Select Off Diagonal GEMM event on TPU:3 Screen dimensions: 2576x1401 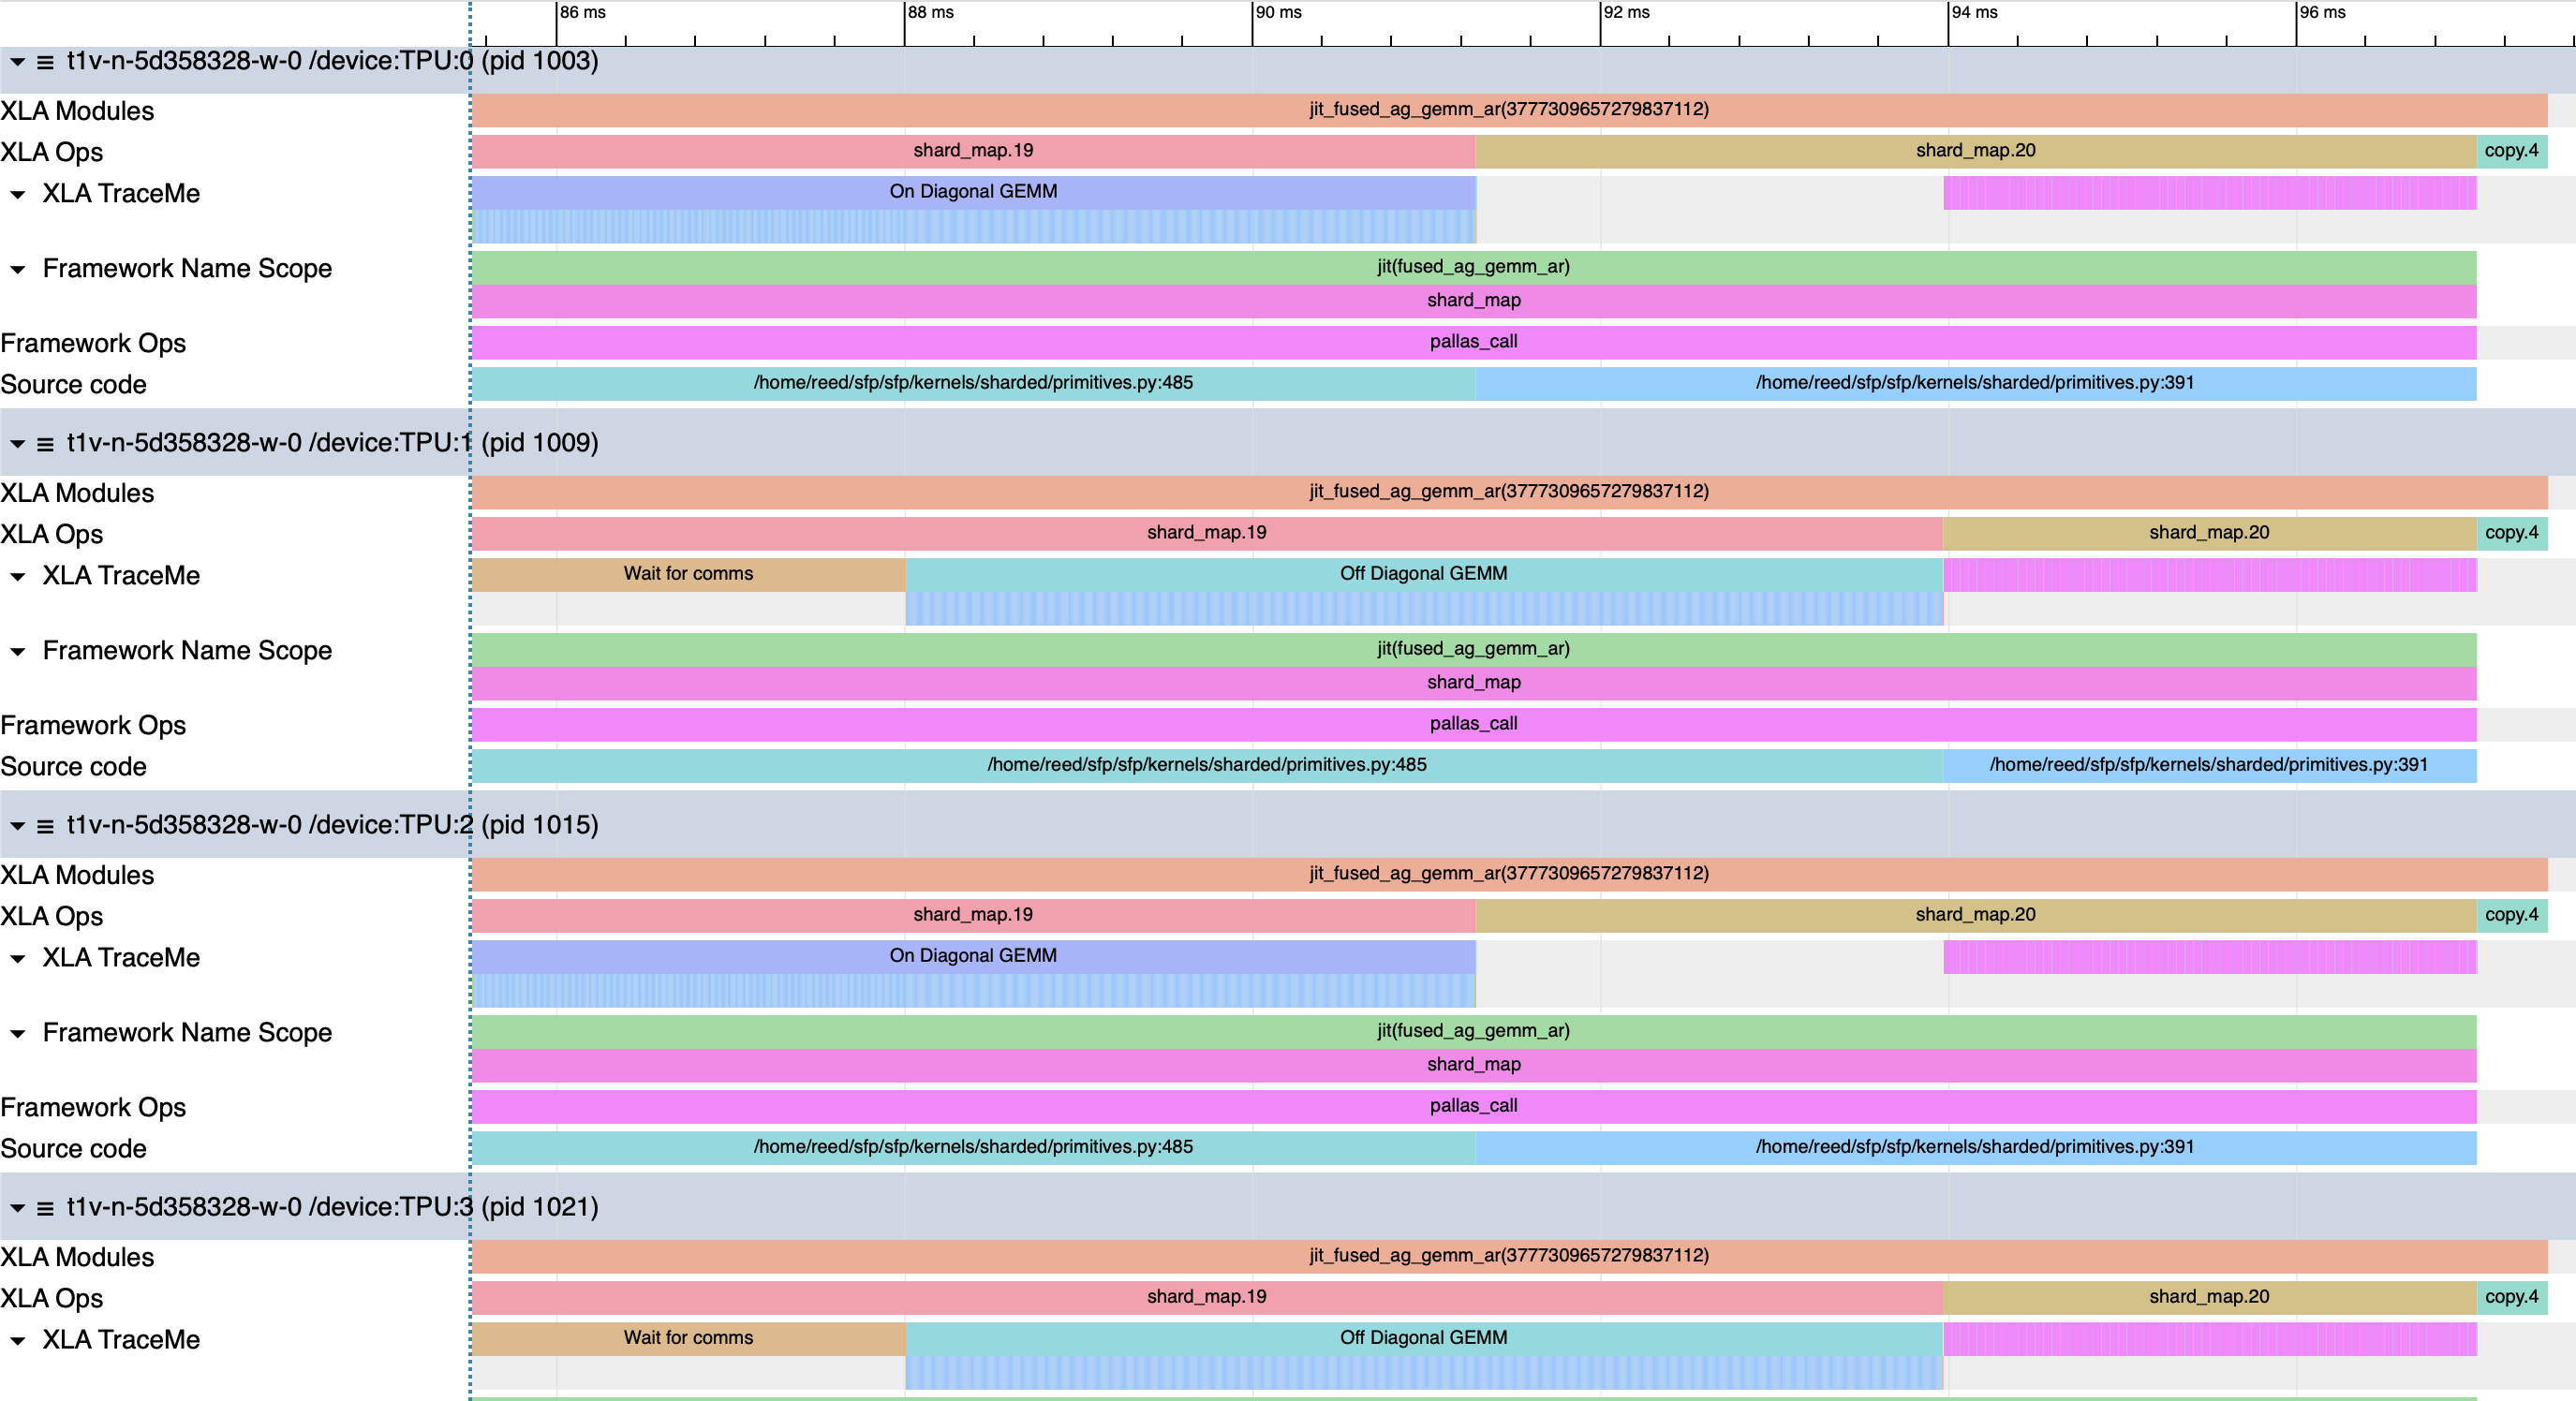pos(1422,1338)
